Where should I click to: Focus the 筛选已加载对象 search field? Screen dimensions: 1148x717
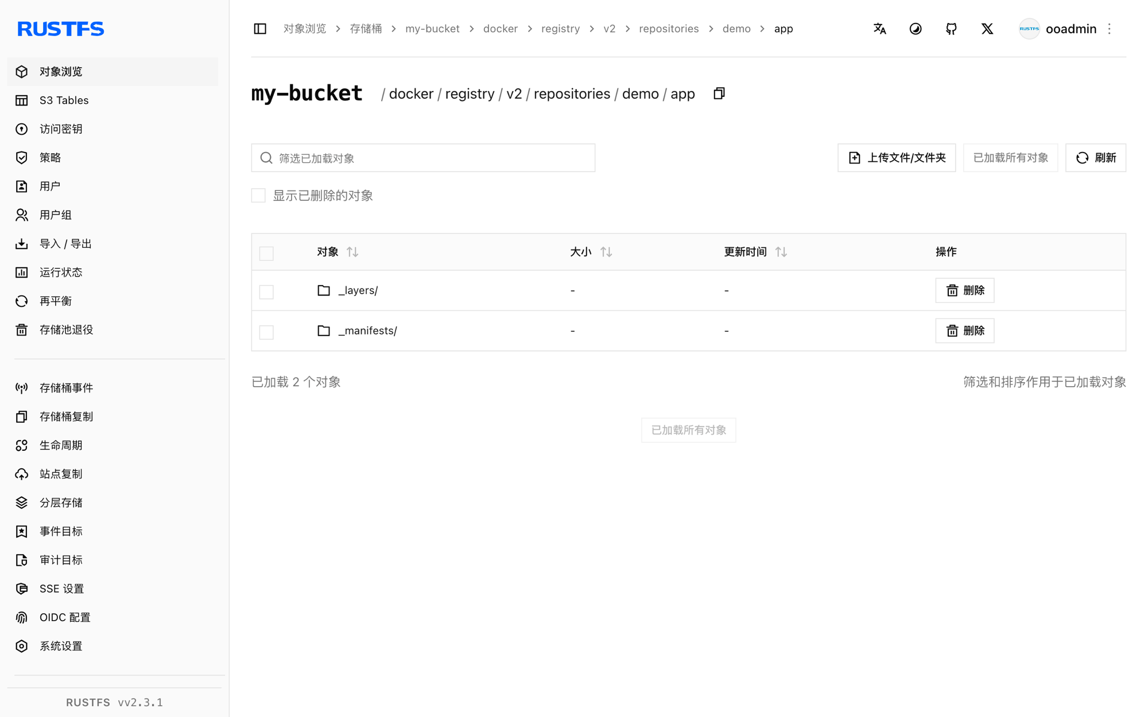click(423, 158)
